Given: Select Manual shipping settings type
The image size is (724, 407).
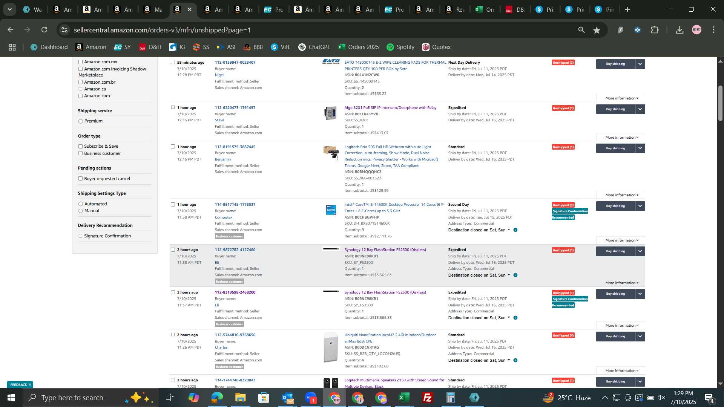Looking at the screenshot, I should click(x=80, y=211).
